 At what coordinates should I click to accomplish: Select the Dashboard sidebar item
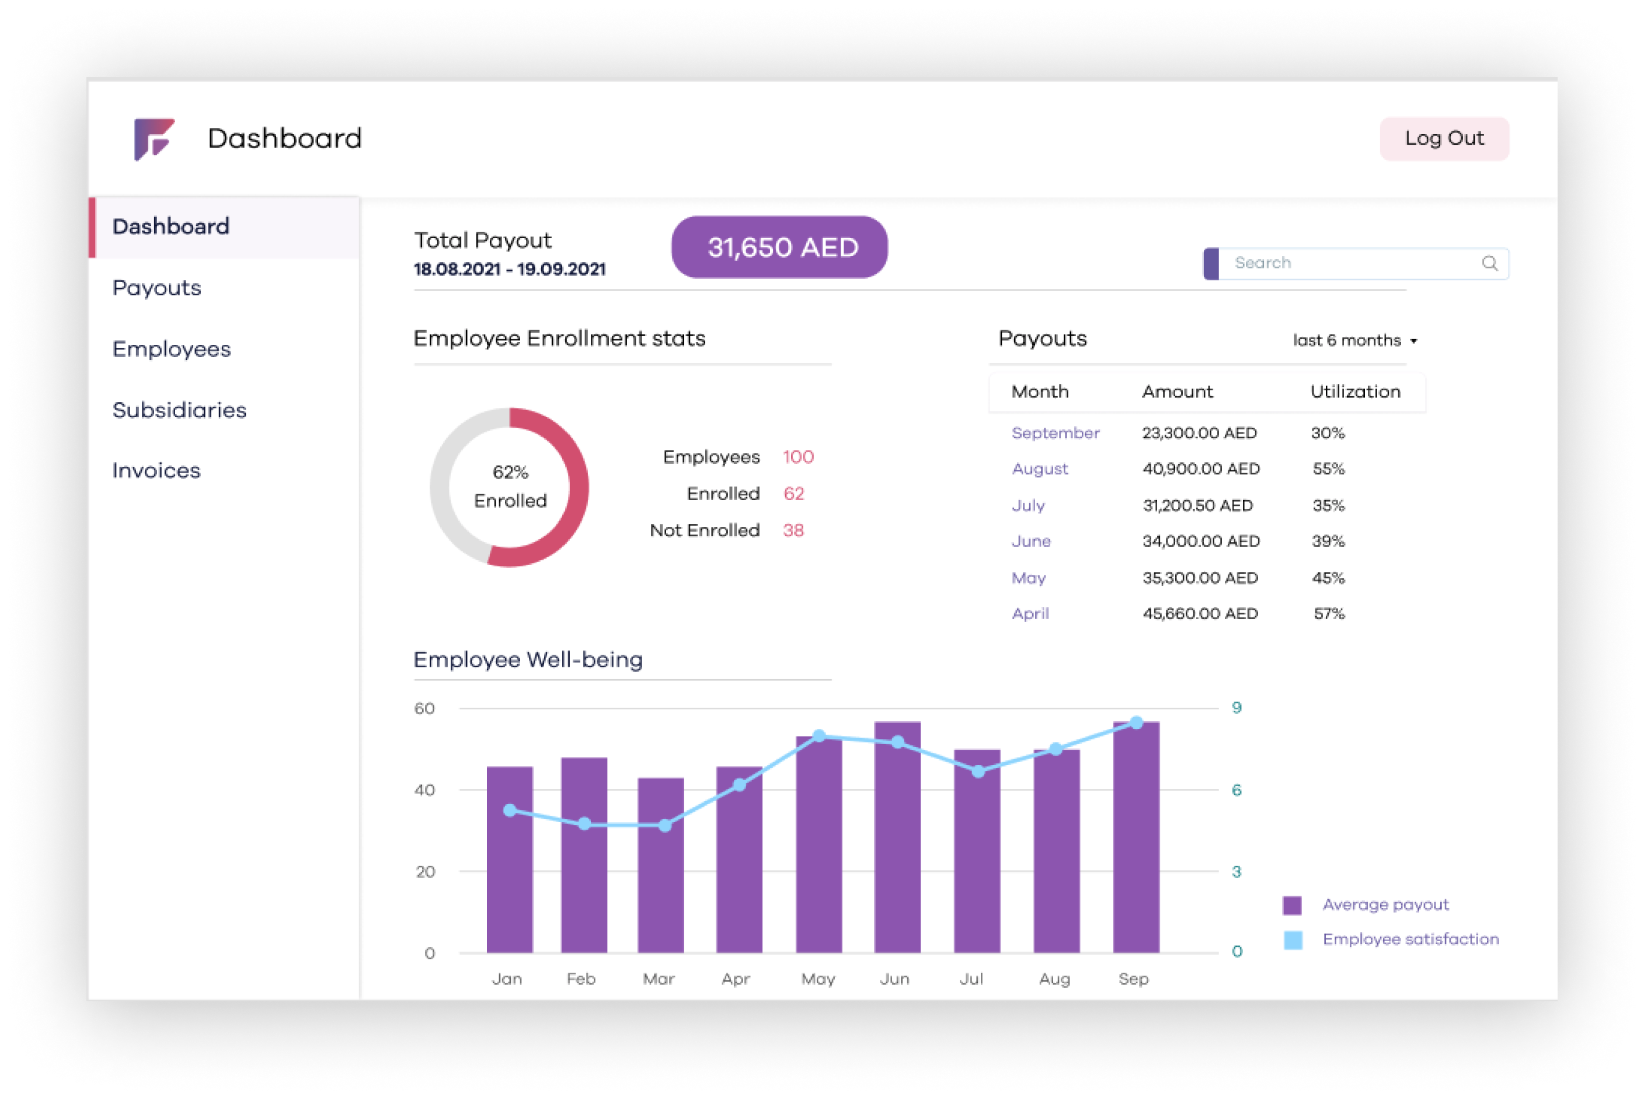pyautogui.click(x=171, y=226)
